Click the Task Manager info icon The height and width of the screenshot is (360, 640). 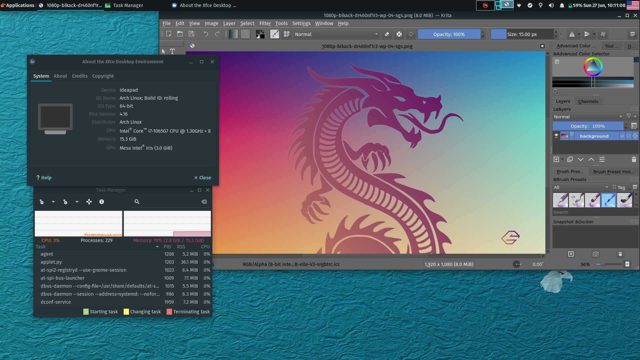(102, 202)
